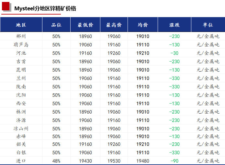Select the 郴州 region cell
This screenshot has width=225, height=165.
pyautogui.click(x=21, y=36)
